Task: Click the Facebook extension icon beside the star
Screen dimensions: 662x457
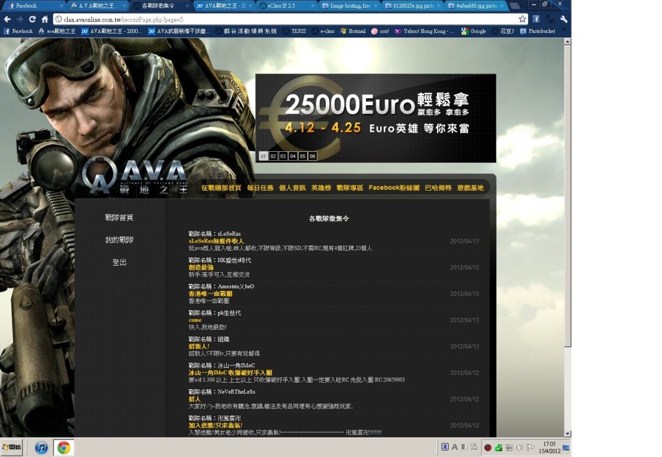Action: pyautogui.click(x=536, y=19)
